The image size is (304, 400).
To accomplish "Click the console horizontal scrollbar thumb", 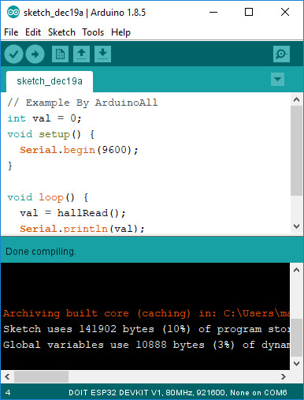I will point(41,376).
